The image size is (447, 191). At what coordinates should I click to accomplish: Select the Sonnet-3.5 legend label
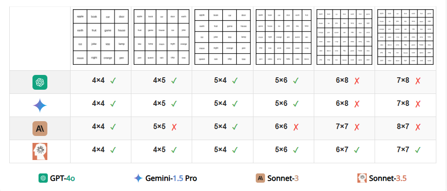pos(388,179)
